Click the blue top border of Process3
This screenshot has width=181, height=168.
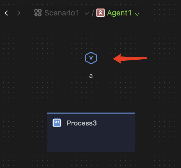tap(91, 113)
